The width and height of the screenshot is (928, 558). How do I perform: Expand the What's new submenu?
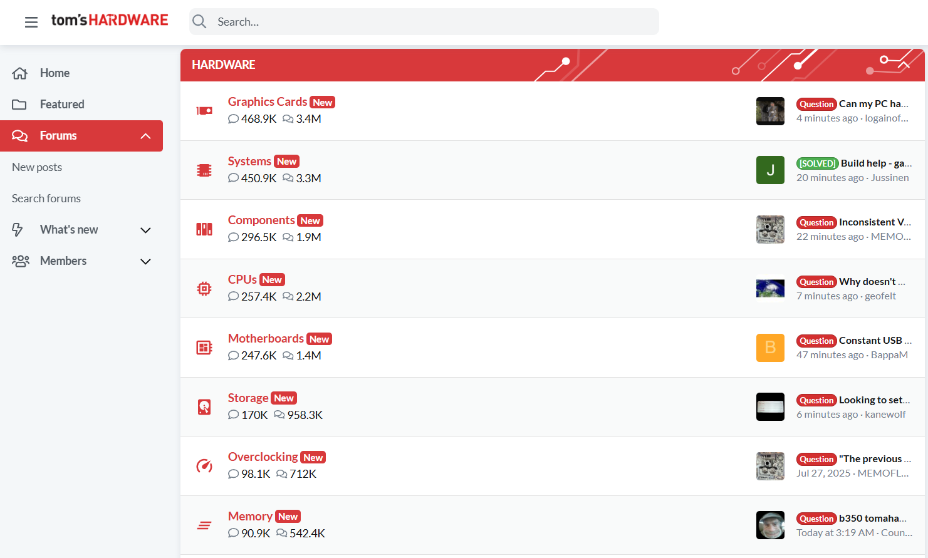point(145,230)
